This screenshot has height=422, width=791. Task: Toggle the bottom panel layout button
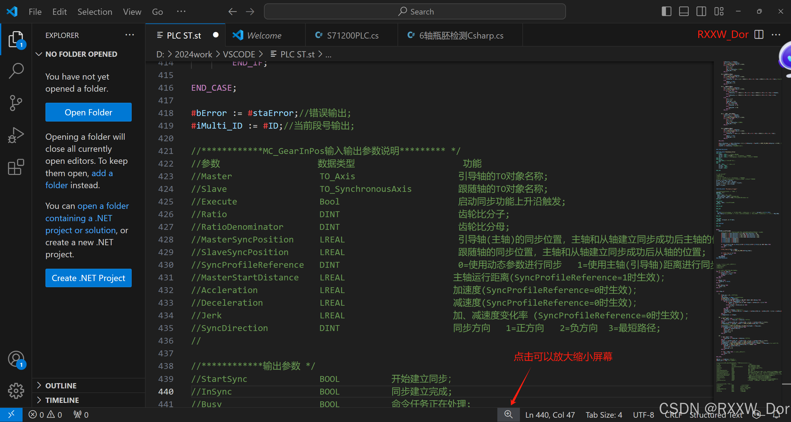click(x=684, y=12)
